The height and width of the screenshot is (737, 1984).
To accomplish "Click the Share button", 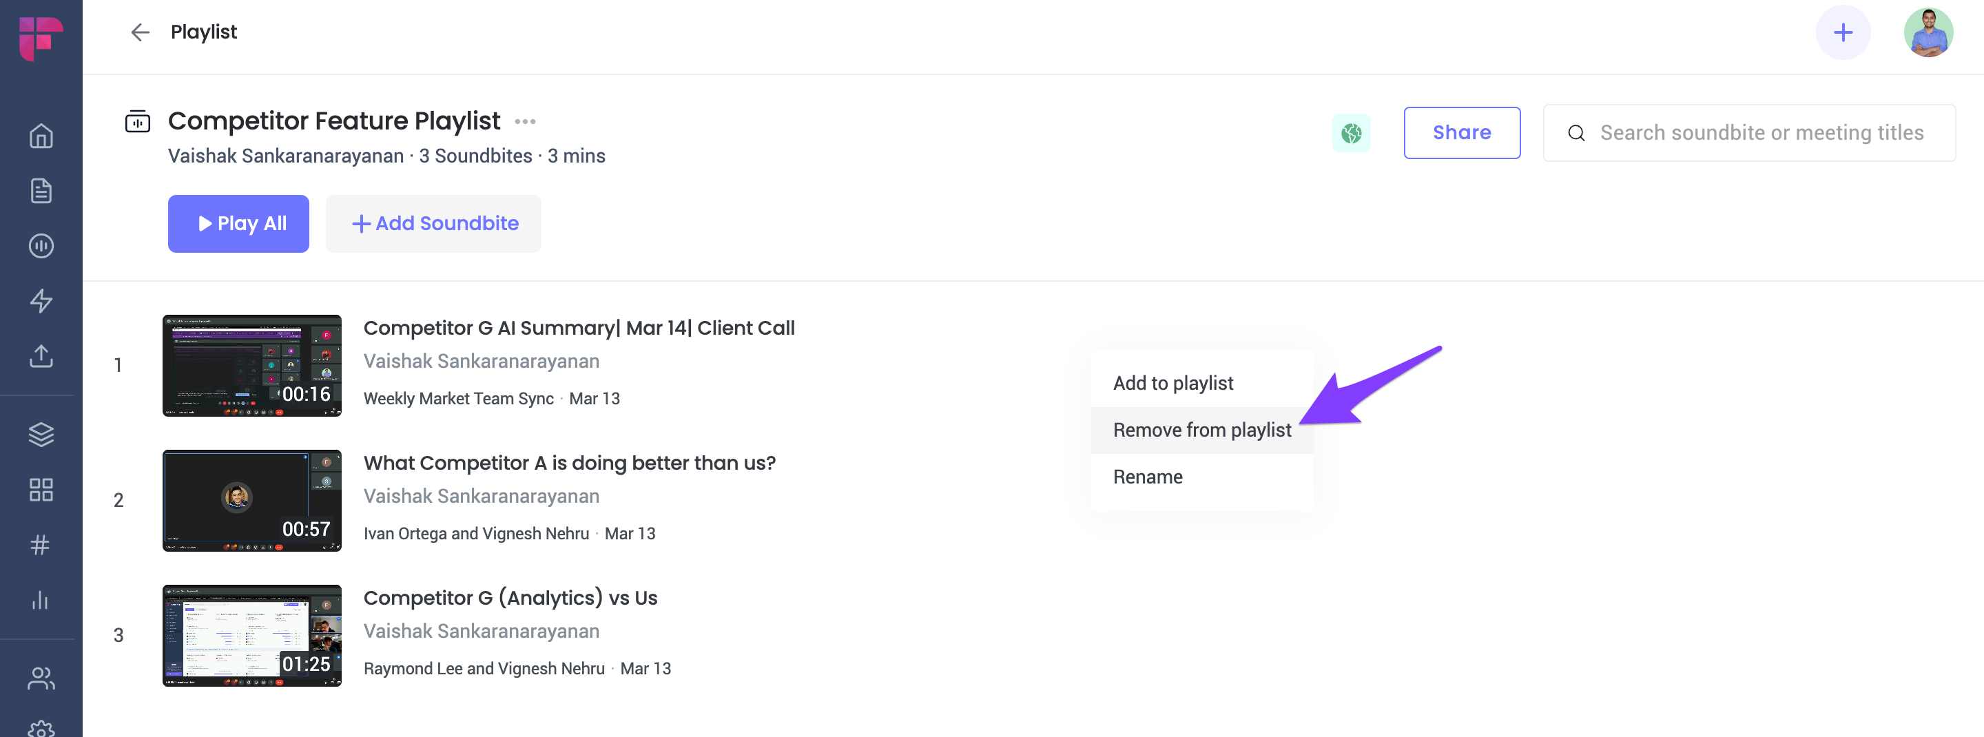I will coord(1461,133).
